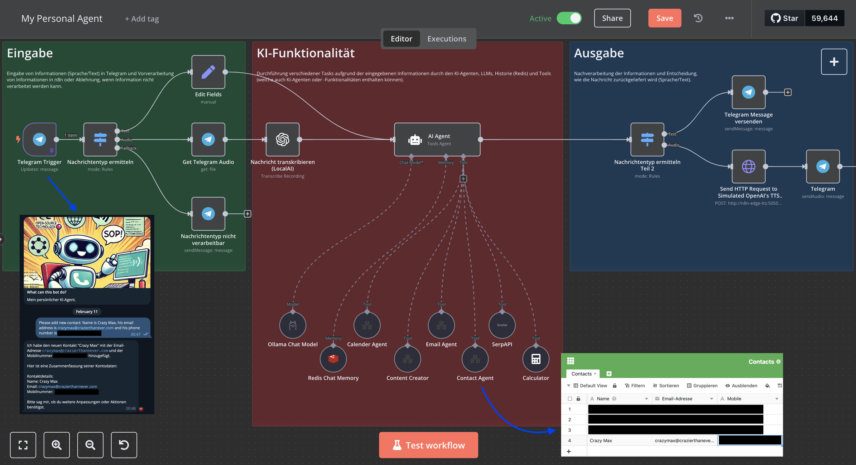Select the Redis Chat Memory node

tap(333, 359)
